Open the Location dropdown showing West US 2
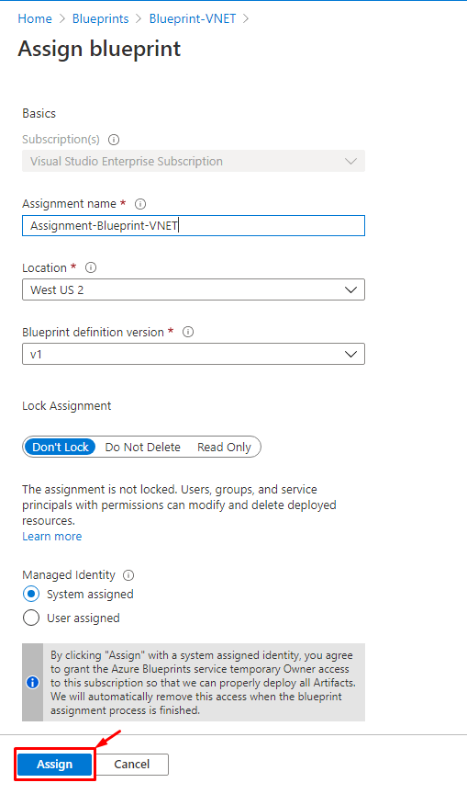The image size is (467, 794). 194,289
